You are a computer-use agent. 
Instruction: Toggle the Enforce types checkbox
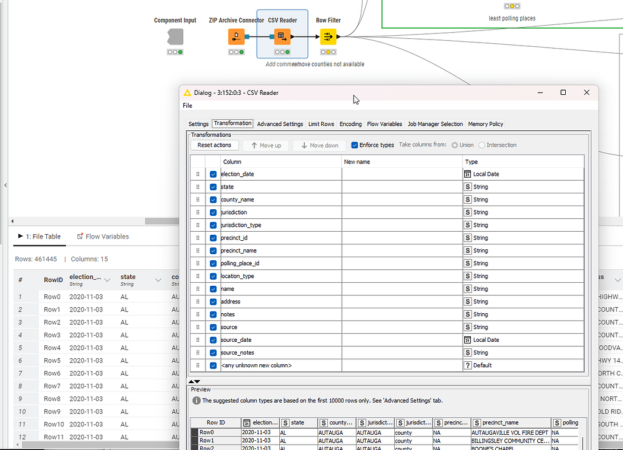point(355,145)
